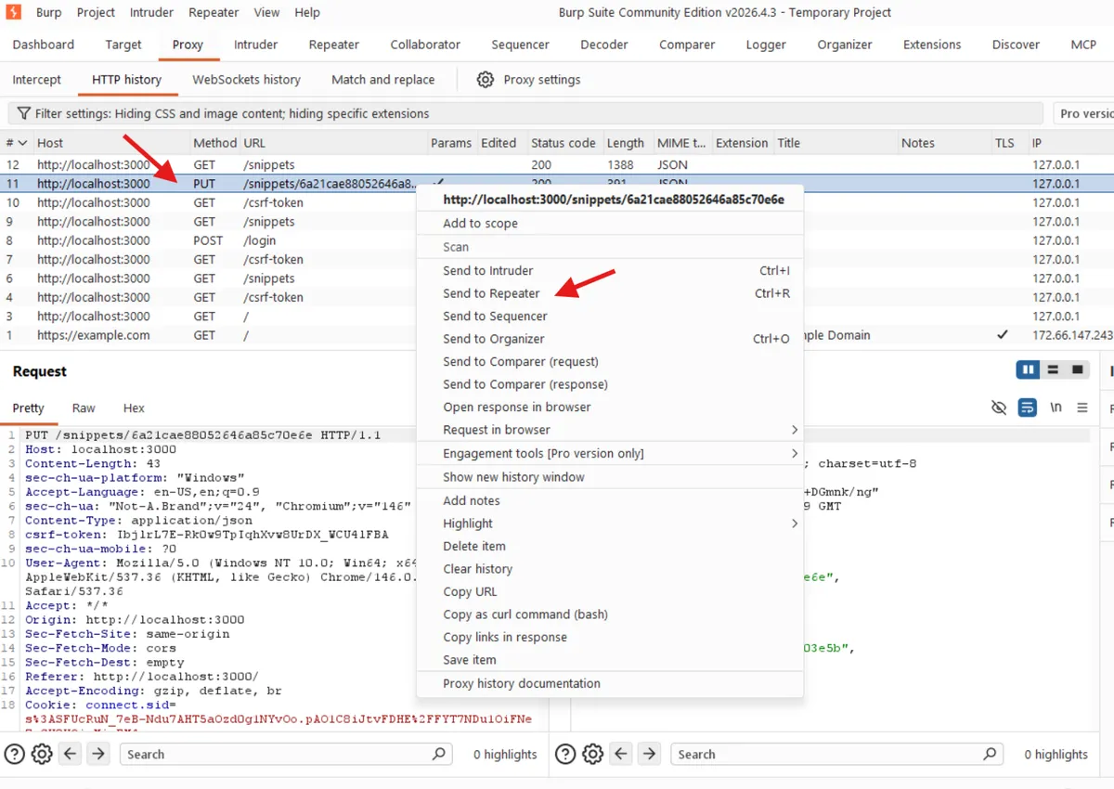Open the Help menu

tap(307, 12)
